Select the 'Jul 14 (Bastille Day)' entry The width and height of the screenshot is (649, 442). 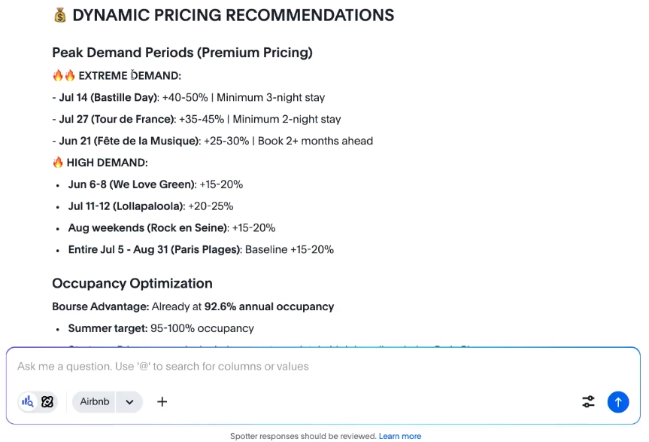[108, 97]
